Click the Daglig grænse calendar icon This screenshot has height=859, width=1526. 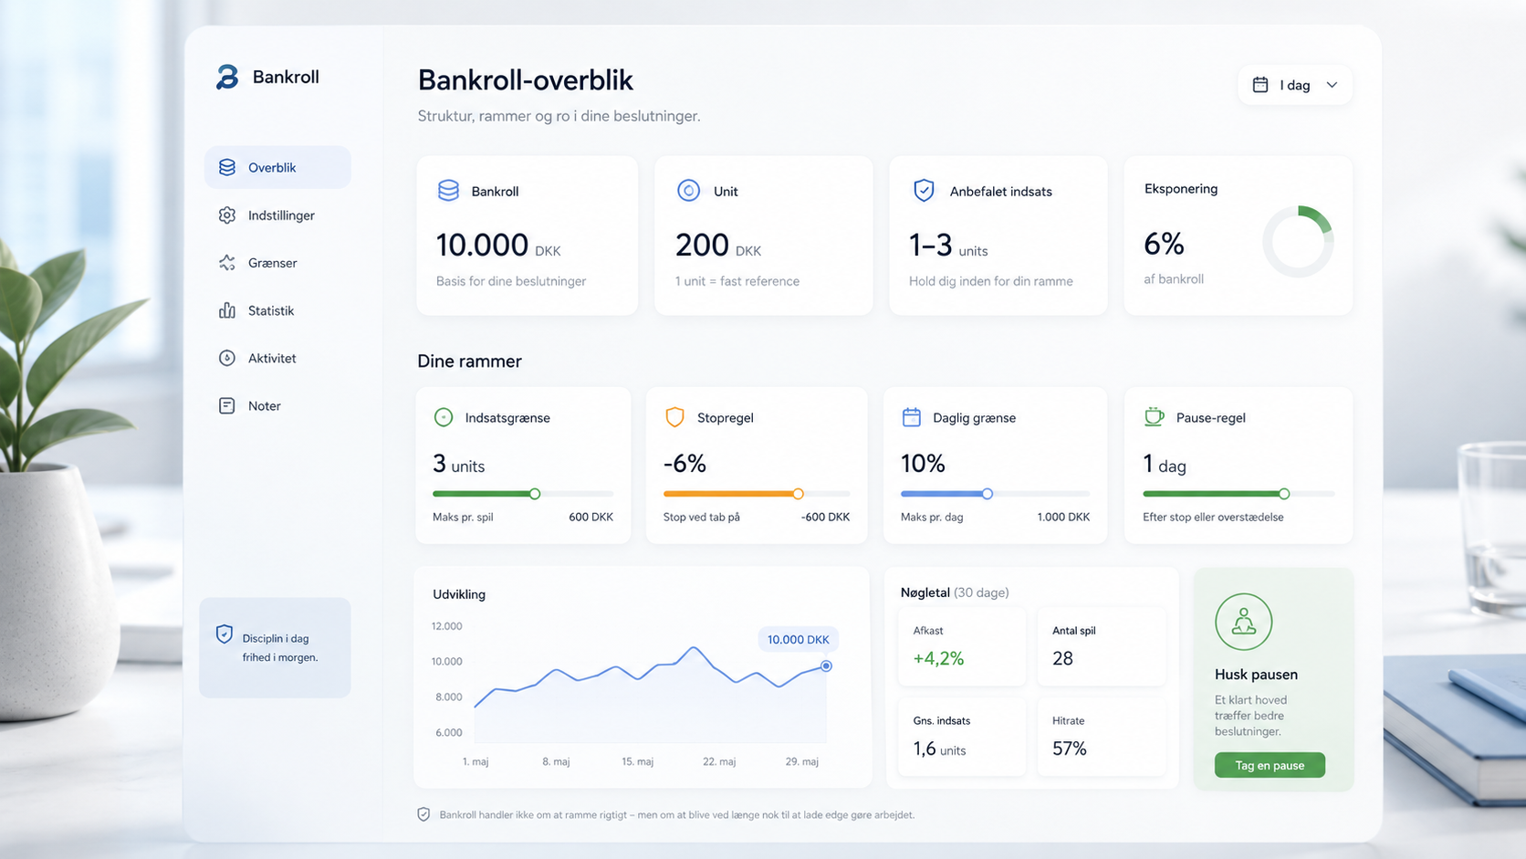(x=911, y=417)
